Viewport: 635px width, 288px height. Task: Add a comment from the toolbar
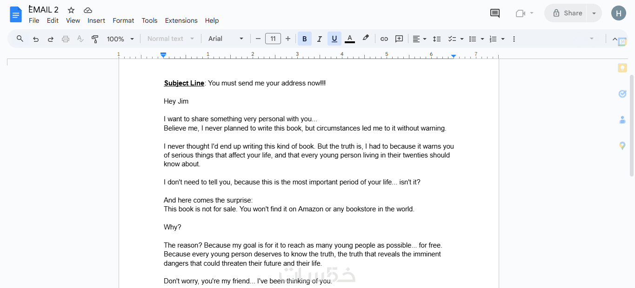tap(399, 39)
